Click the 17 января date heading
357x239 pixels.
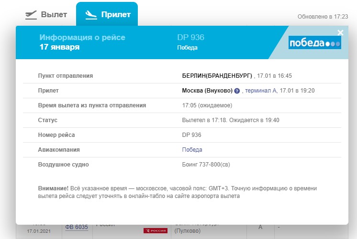(x=59, y=47)
